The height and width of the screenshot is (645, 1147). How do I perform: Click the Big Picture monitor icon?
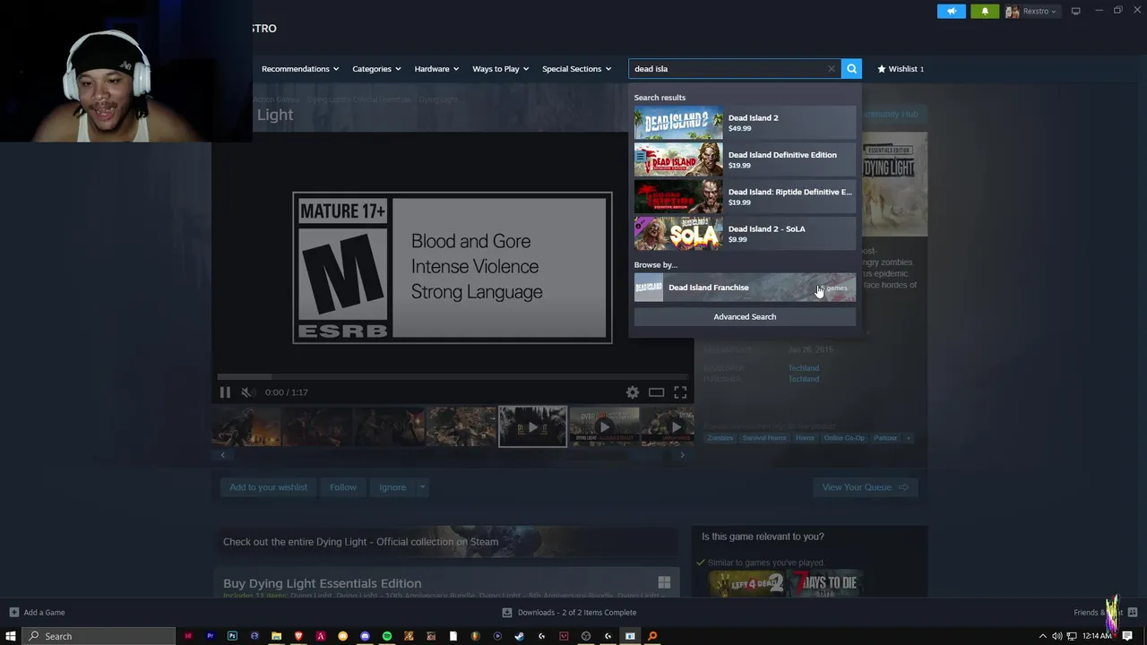pyautogui.click(x=1075, y=11)
